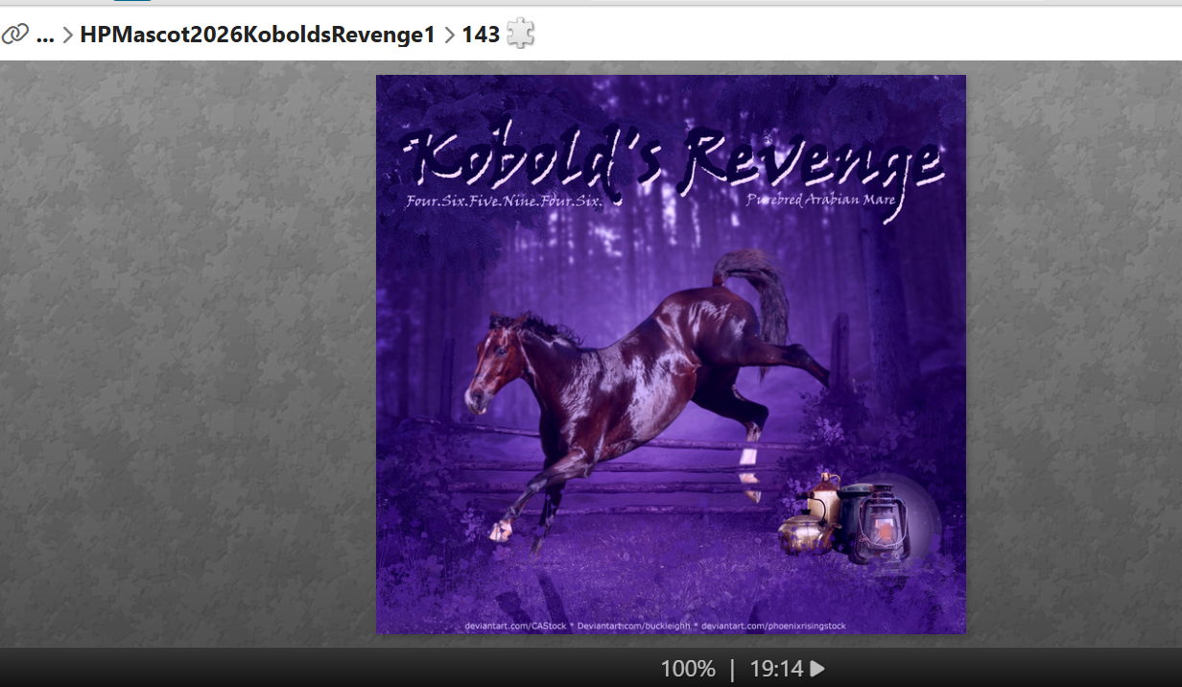Click the 19:14 slideshow timer
The height and width of the screenshot is (687, 1182).
(776, 669)
